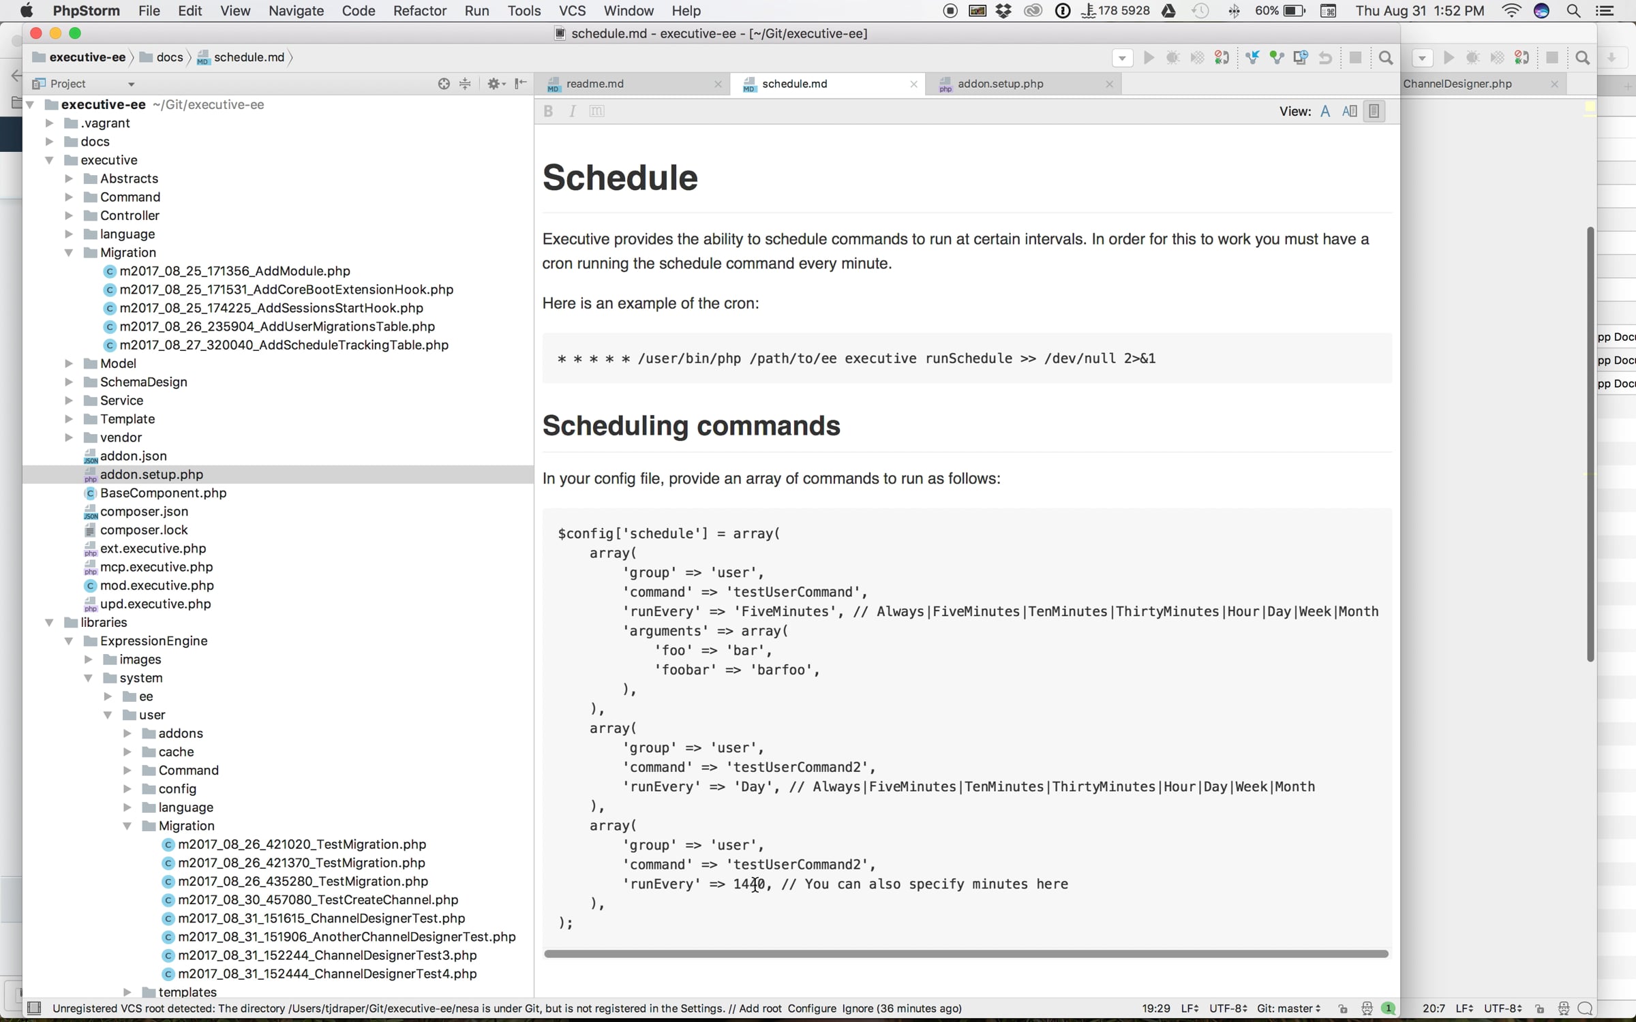Click Hector inspections icon in front status bar
1636x1022 pixels.
(x=1367, y=1008)
